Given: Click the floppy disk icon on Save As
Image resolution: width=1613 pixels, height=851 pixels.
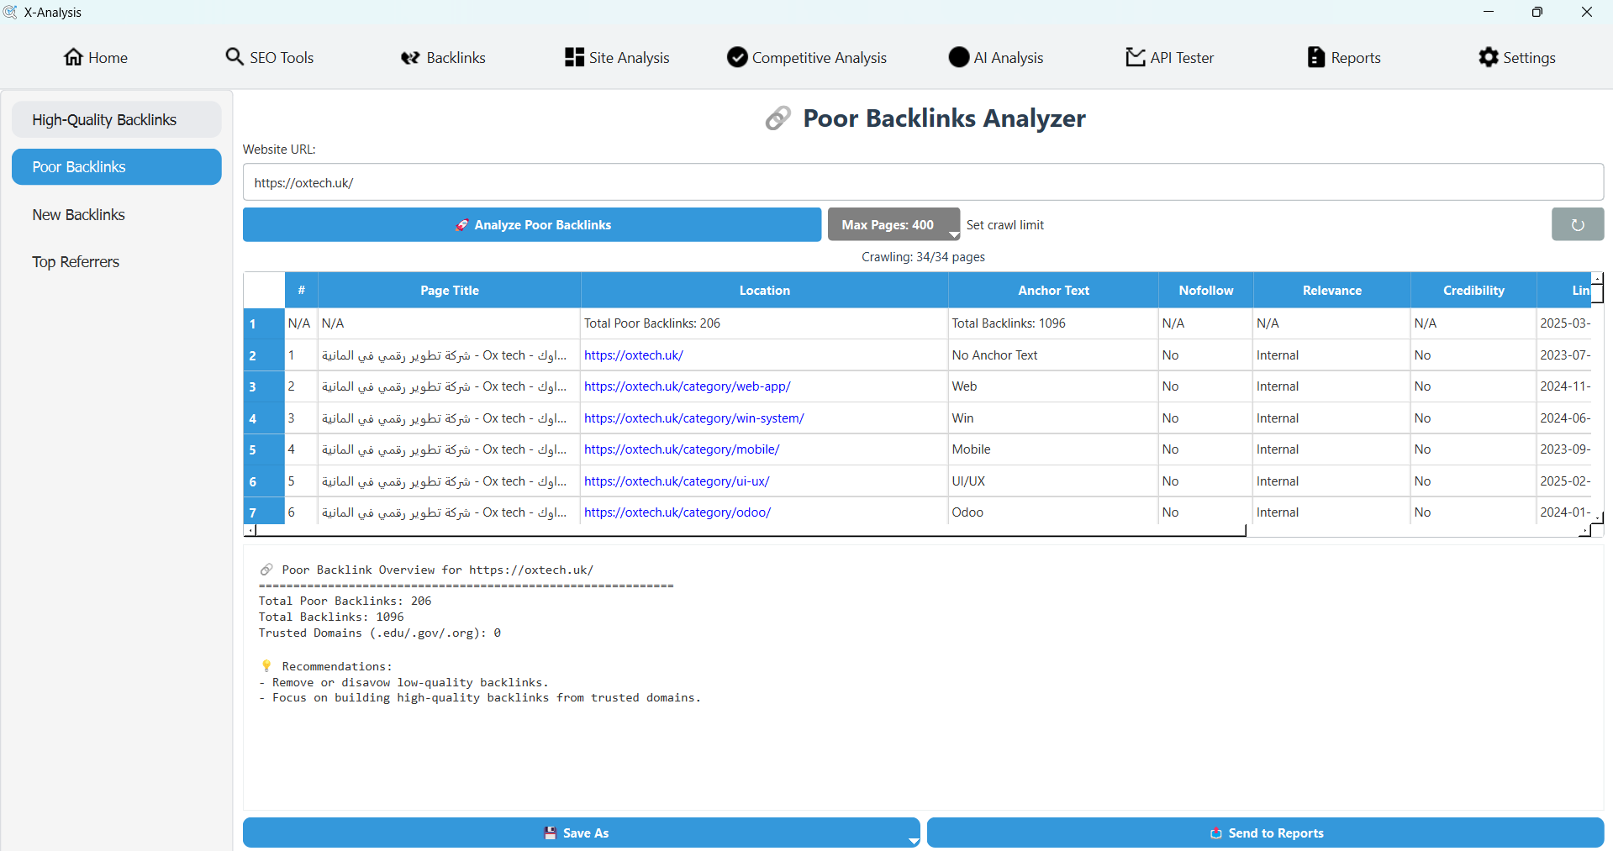Looking at the screenshot, I should (551, 833).
